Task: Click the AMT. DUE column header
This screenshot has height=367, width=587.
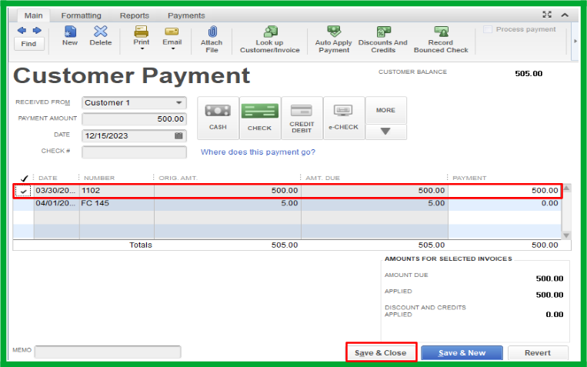Action: coord(322,178)
